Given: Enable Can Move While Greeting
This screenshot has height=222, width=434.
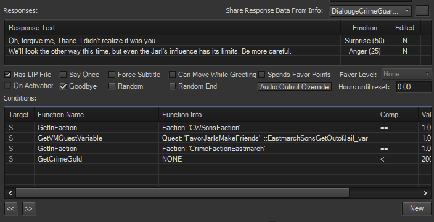Looking at the screenshot, I should point(173,75).
